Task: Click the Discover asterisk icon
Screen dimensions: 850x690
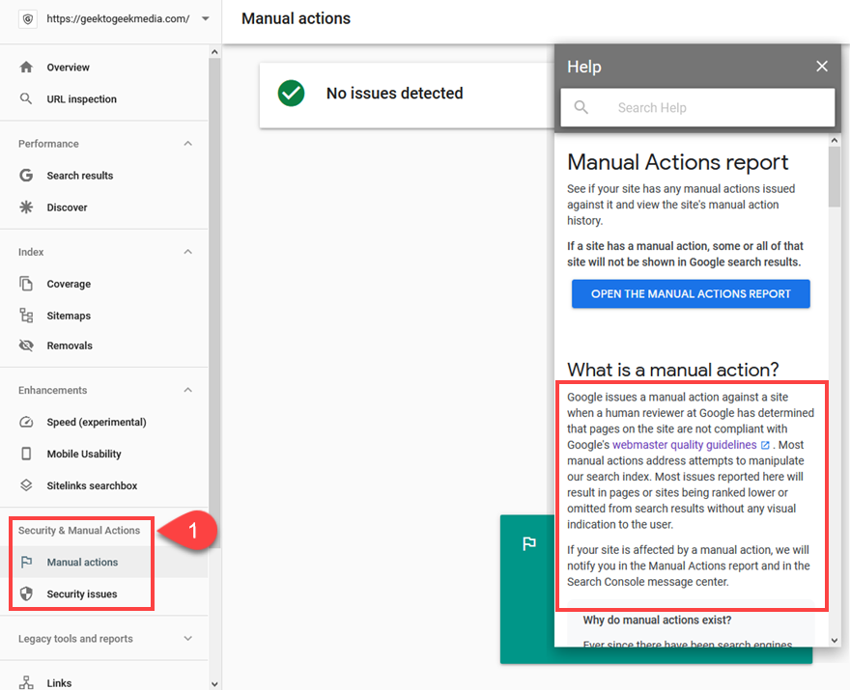Action: click(26, 207)
